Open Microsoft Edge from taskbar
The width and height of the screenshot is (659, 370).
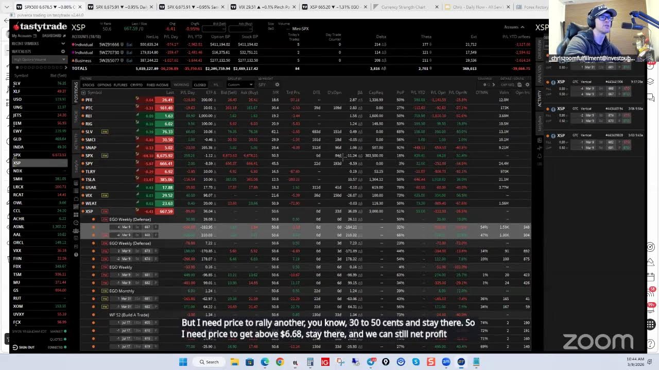click(265, 362)
